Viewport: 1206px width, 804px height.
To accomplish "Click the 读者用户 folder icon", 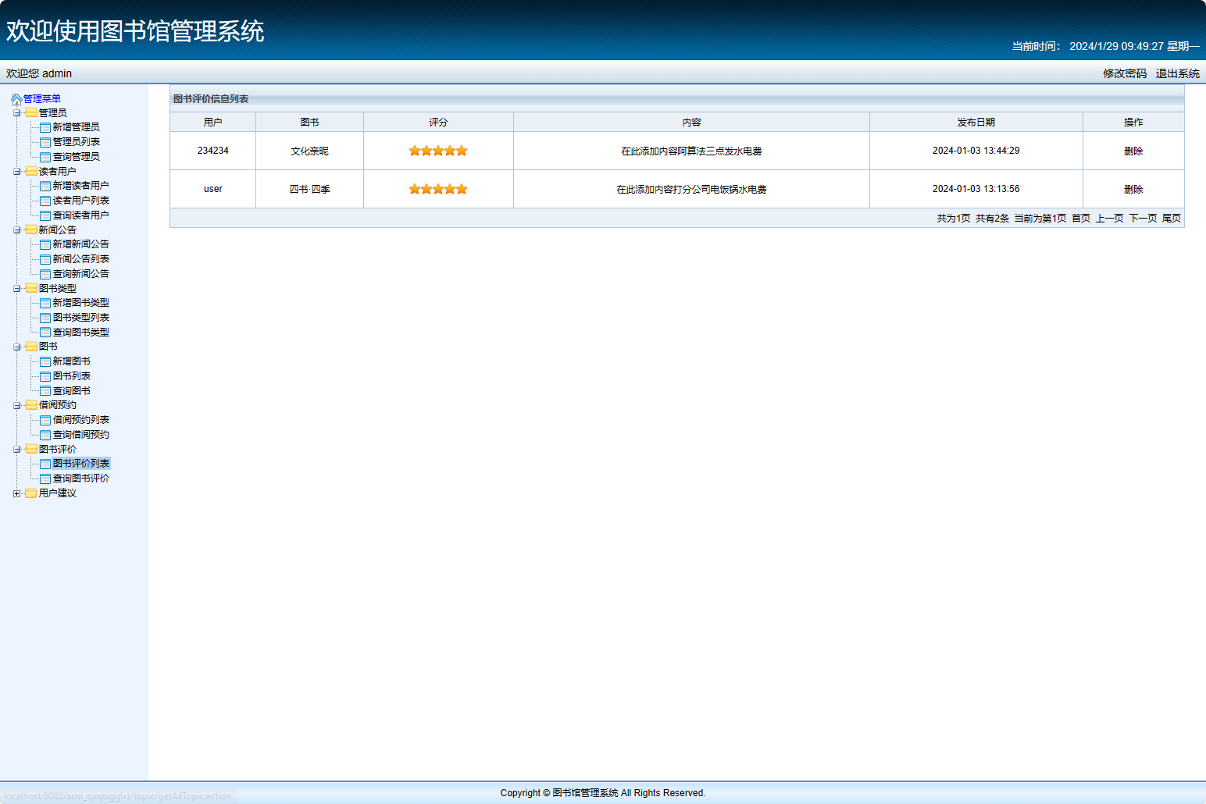I will click(31, 172).
